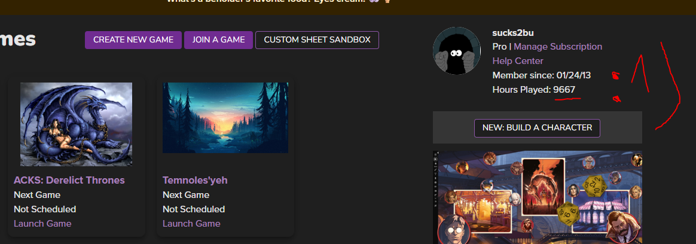Open the Custom Sheet Sandbox
The width and height of the screenshot is (696, 244).
[x=317, y=40]
